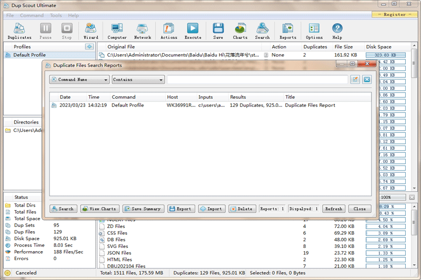This screenshot has height=280, width=421.
Task: Sort reports by the Inputs column header
Action: tap(205, 97)
